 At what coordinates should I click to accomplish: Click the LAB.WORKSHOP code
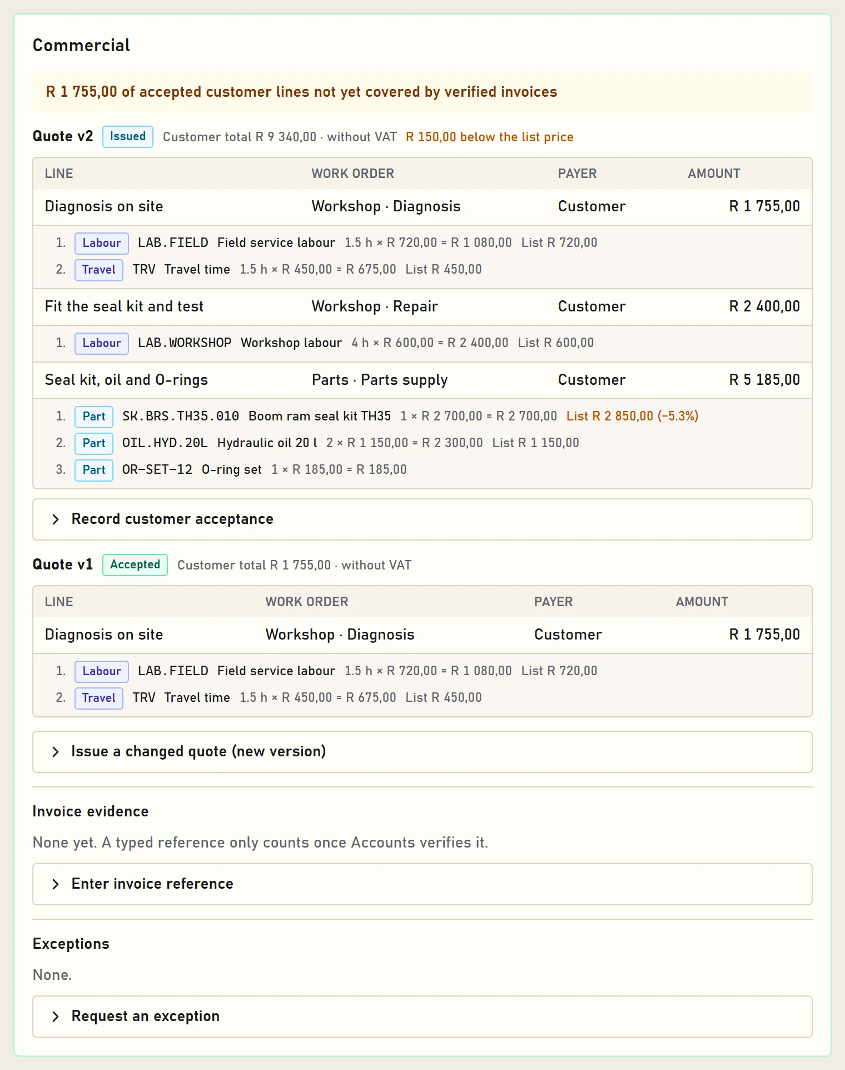(x=185, y=343)
